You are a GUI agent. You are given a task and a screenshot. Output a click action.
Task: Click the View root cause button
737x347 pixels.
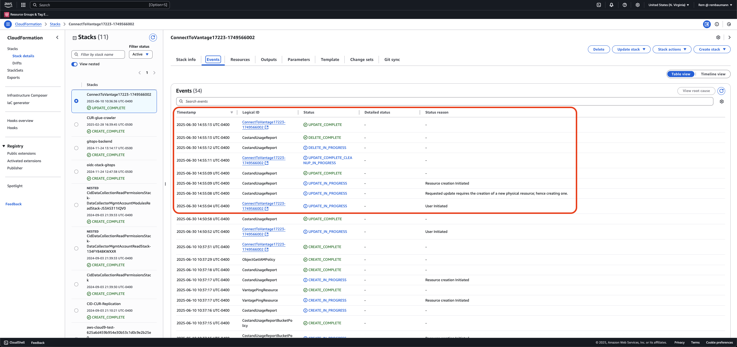pyautogui.click(x=696, y=91)
